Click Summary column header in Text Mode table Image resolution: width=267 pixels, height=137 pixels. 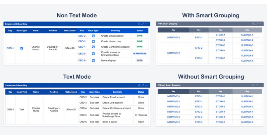coord(117,92)
